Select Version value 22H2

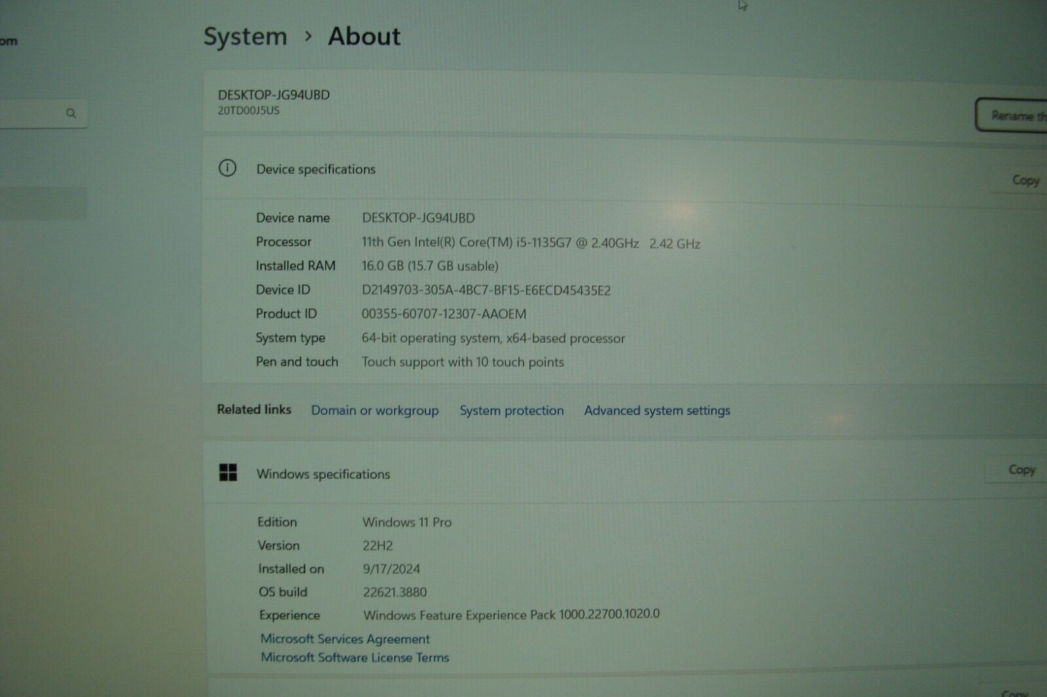378,545
